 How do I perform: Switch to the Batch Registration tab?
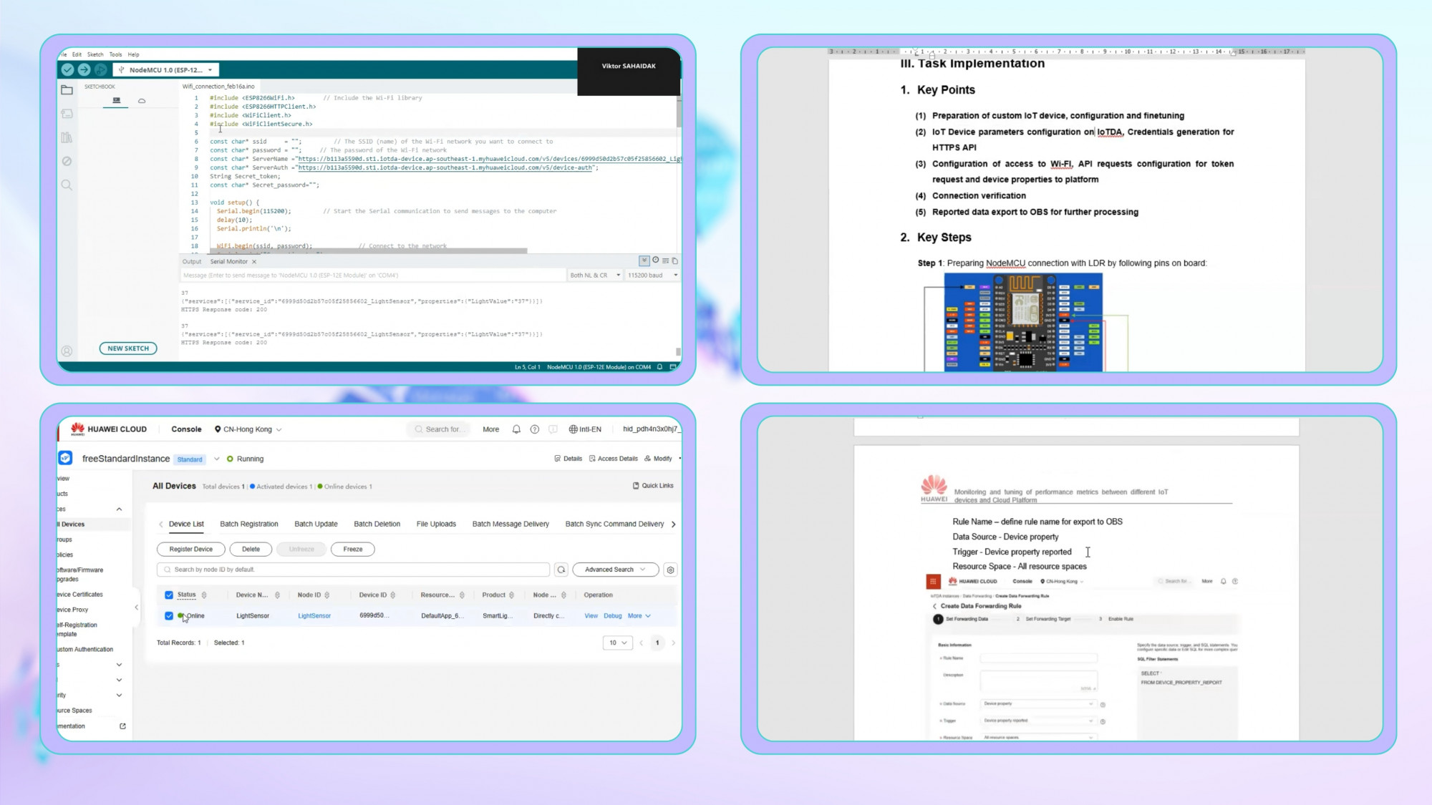coord(249,524)
